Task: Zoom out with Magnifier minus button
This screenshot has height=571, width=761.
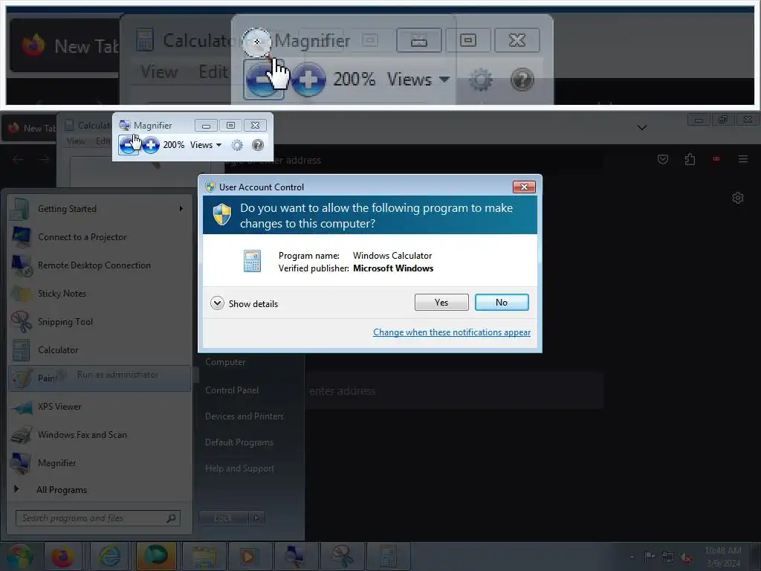Action: (128, 145)
